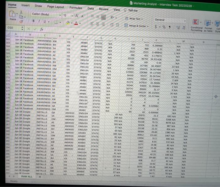Click the Fill Color bucket
The width and height of the screenshot is (220, 187).
68,22
